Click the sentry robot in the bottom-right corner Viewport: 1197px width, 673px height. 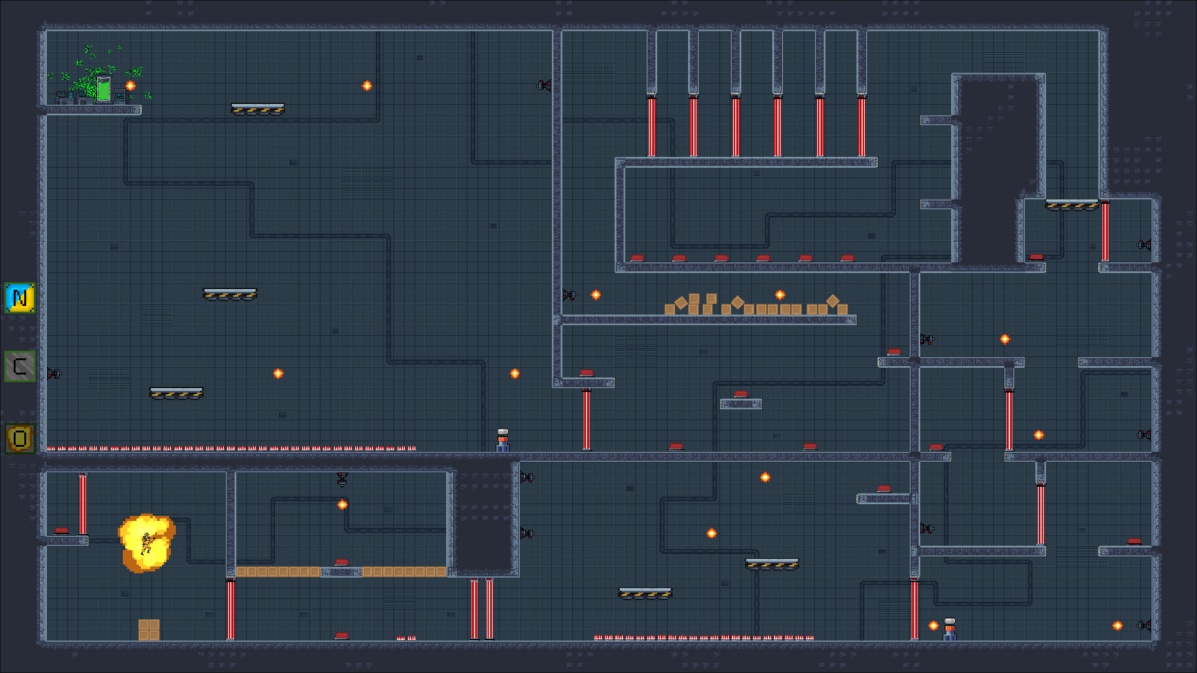[x=949, y=629]
